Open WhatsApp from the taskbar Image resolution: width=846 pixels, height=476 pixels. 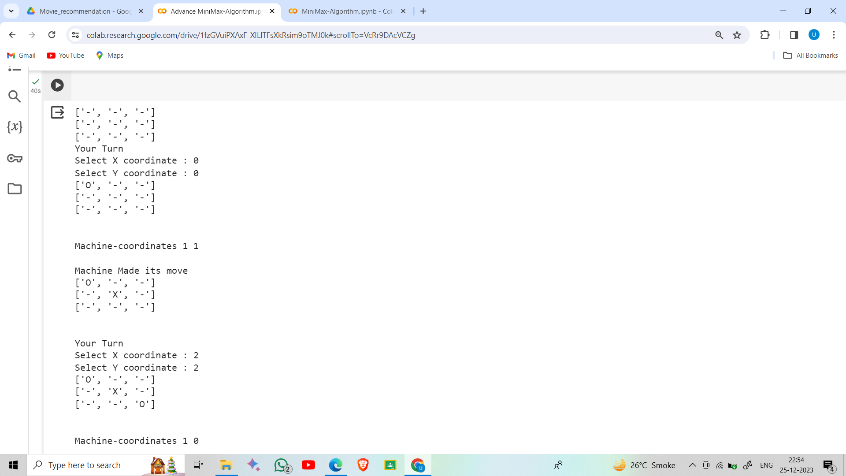tap(282, 465)
